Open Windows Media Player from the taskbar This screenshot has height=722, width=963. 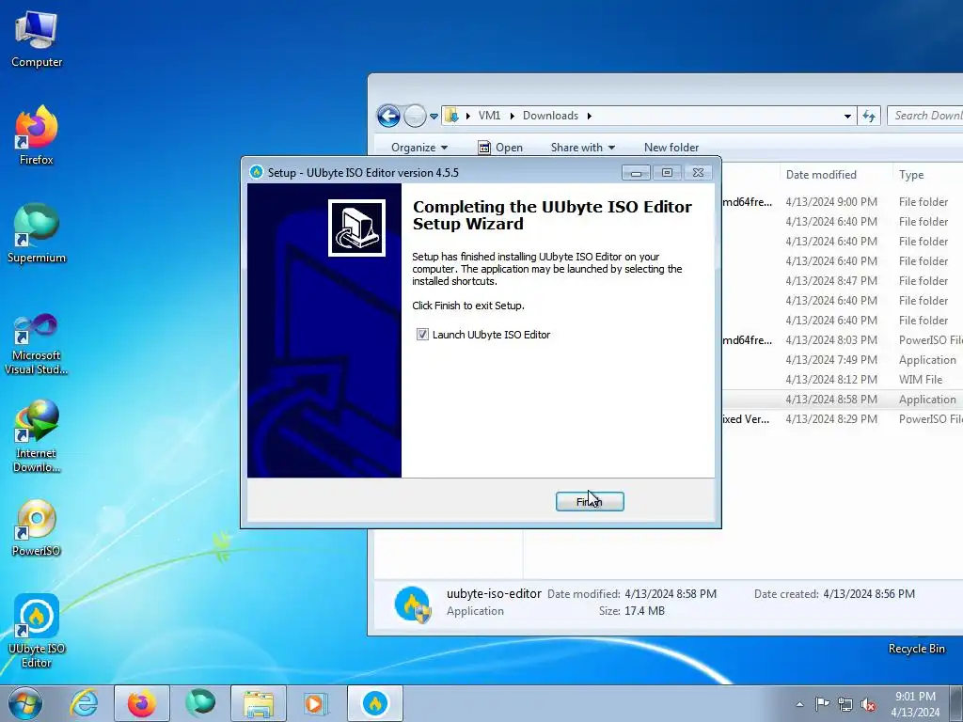[316, 703]
